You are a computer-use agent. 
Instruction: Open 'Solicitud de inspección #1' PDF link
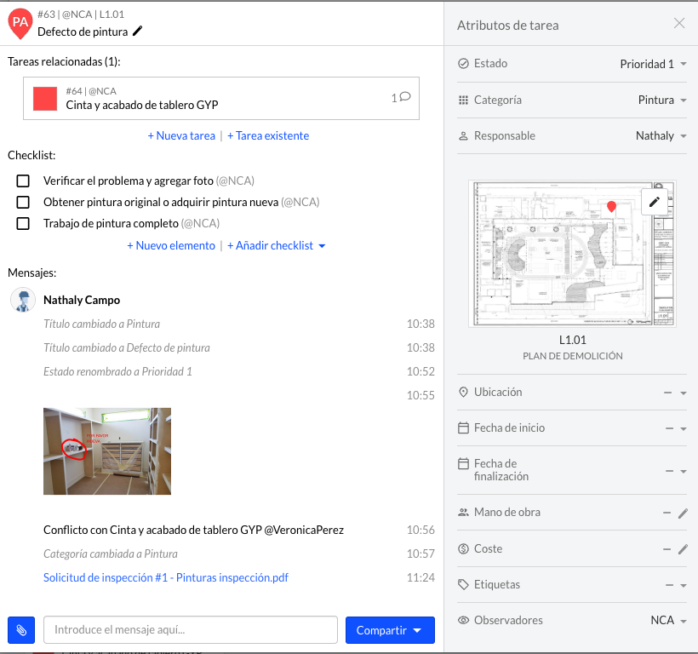166,577
